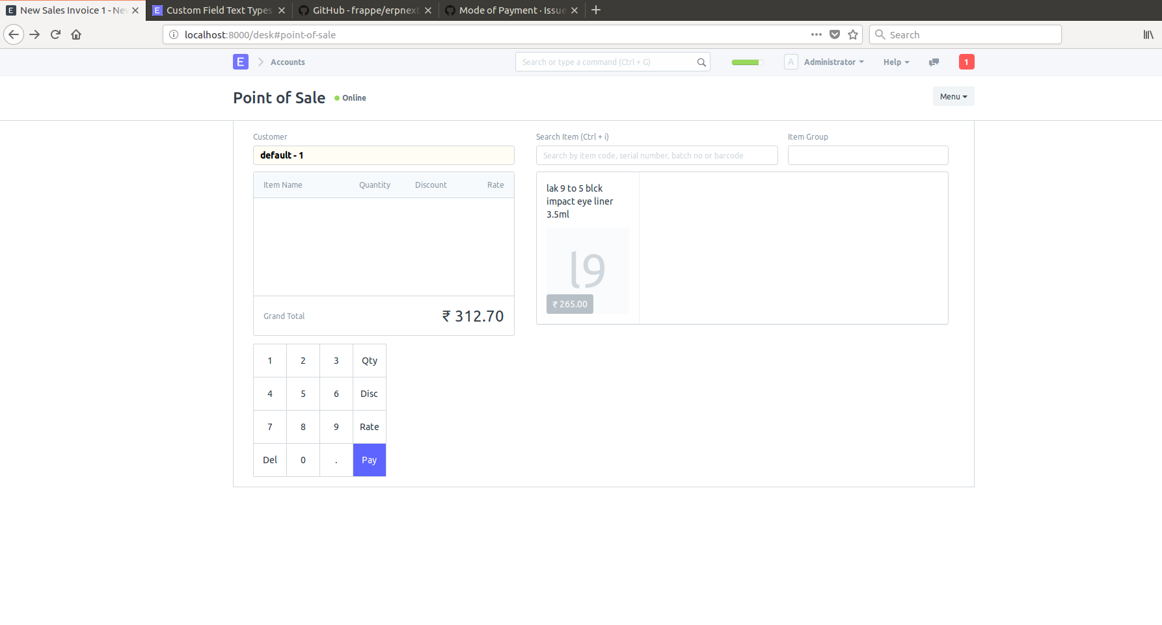Open the Administrator dropdown
The height and width of the screenshot is (625, 1162).
pyautogui.click(x=833, y=62)
